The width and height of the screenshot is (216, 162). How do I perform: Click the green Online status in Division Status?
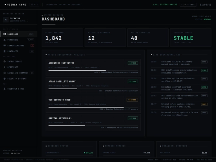pyautogui.click(x=88, y=153)
